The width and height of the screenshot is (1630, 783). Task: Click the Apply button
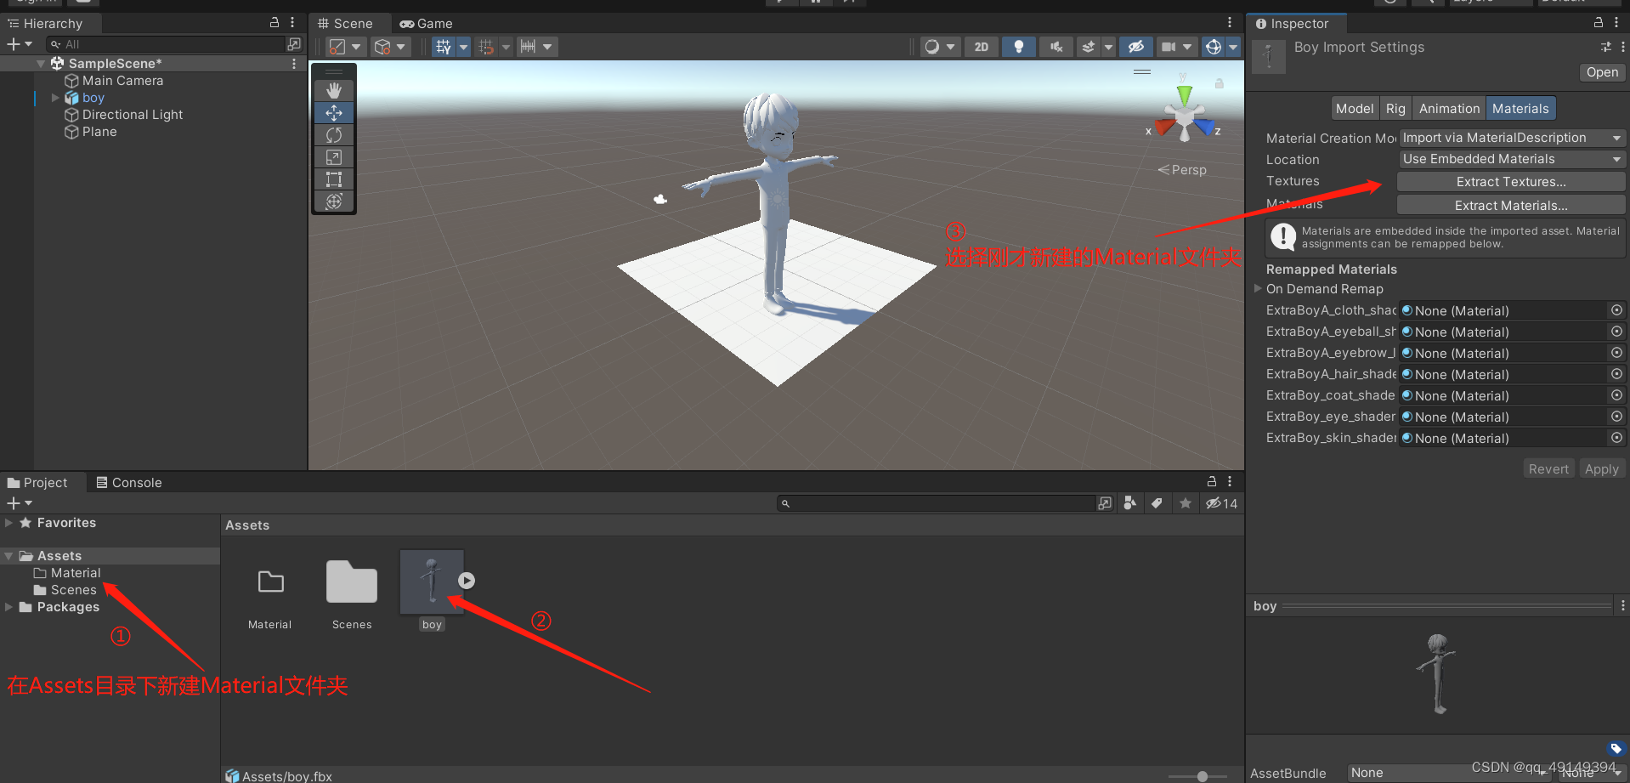tap(1601, 469)
